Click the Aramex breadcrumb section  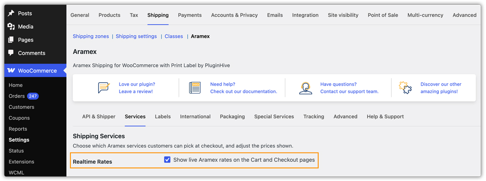tap(200, 36)
